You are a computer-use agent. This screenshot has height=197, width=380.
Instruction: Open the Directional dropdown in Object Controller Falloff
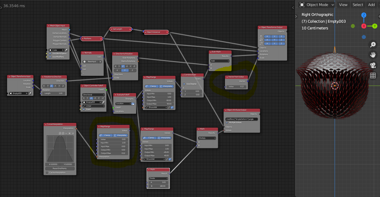coord(93,95)
